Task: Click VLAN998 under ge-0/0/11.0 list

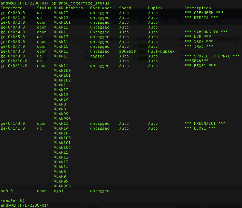Action: click(62, 119)
